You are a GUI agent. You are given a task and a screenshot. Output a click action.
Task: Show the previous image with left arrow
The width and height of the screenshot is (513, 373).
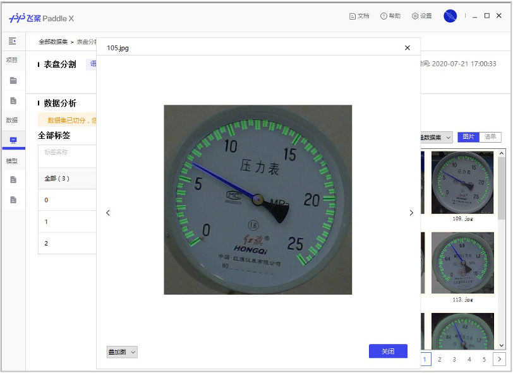(108, 213)
